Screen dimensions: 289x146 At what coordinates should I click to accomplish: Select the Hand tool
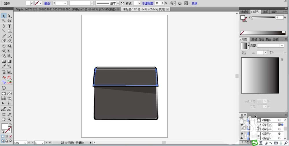[3, 119]
